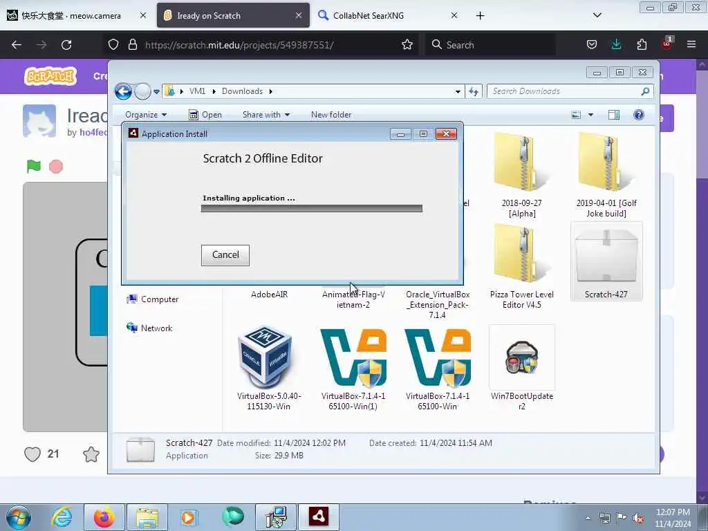Select the Win7BootUpdater2 application
The height and width of the screenshot is (531, 708).
521,369
